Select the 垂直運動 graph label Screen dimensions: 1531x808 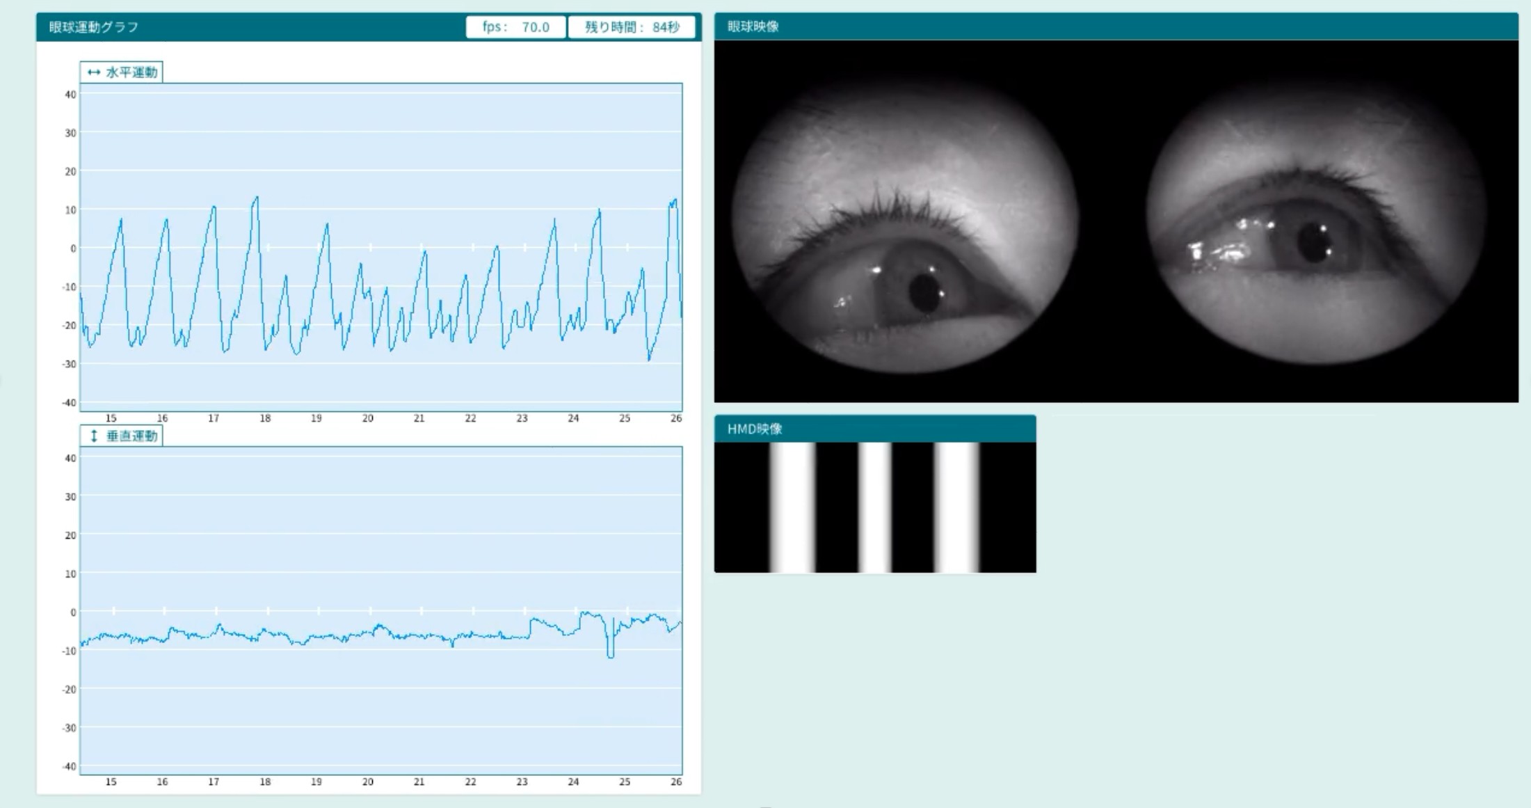tap(131, 436)
